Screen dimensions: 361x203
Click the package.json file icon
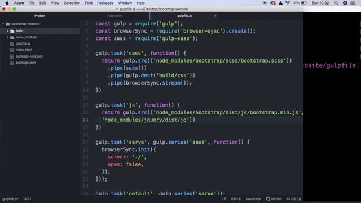(12, 63)
